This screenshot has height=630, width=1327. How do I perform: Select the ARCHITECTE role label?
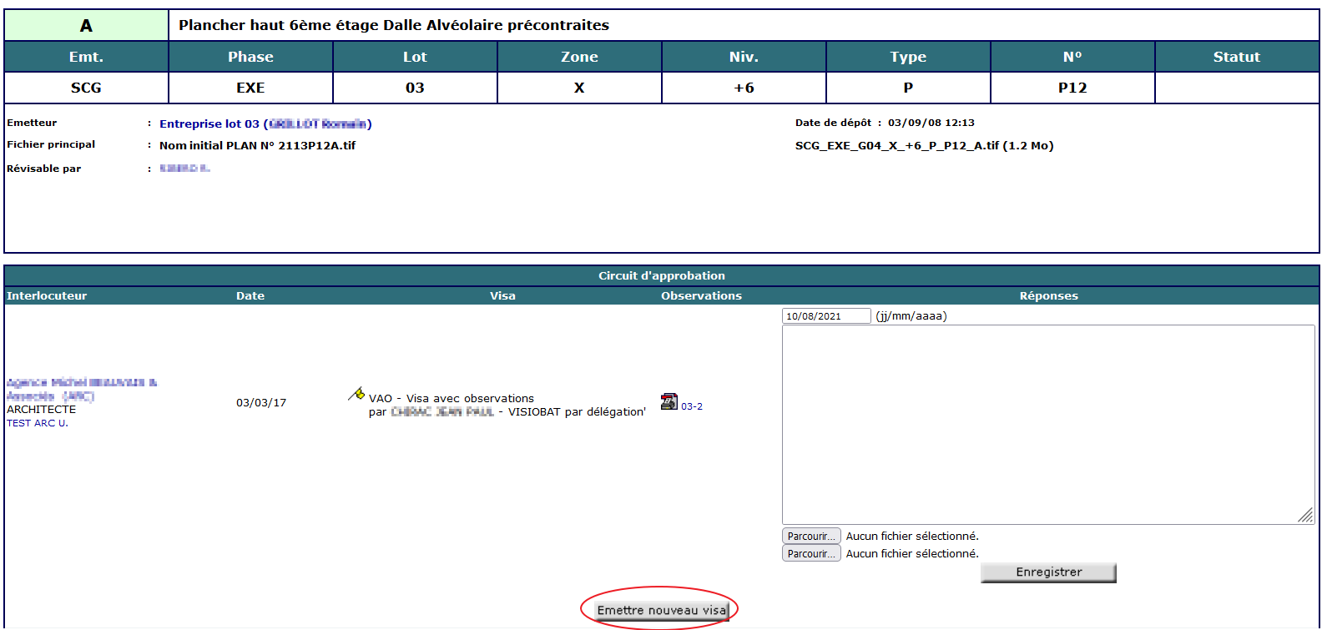pyautogui.click(x=41, y=410)
